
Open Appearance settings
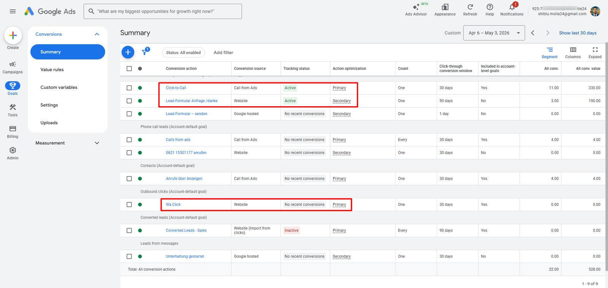[445, 10]
